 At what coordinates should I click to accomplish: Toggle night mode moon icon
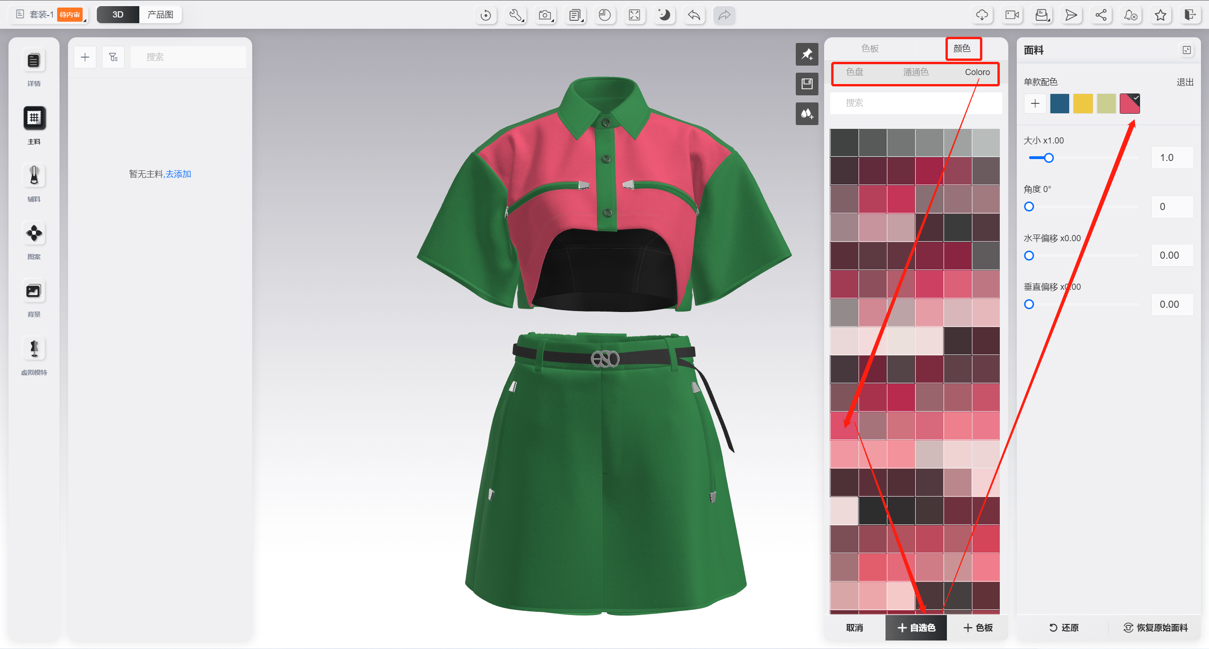664,15
